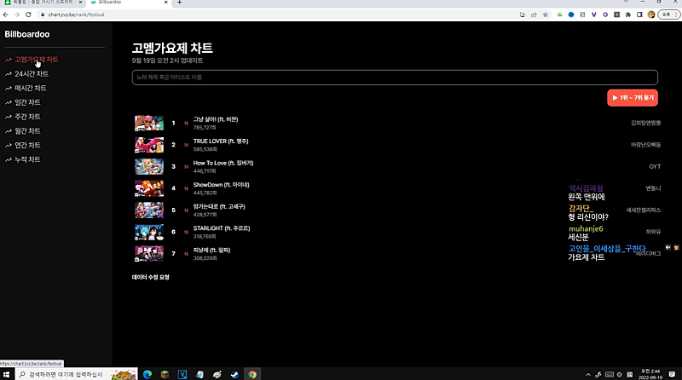Reload the page using the refresh icon

click(28, 14)
